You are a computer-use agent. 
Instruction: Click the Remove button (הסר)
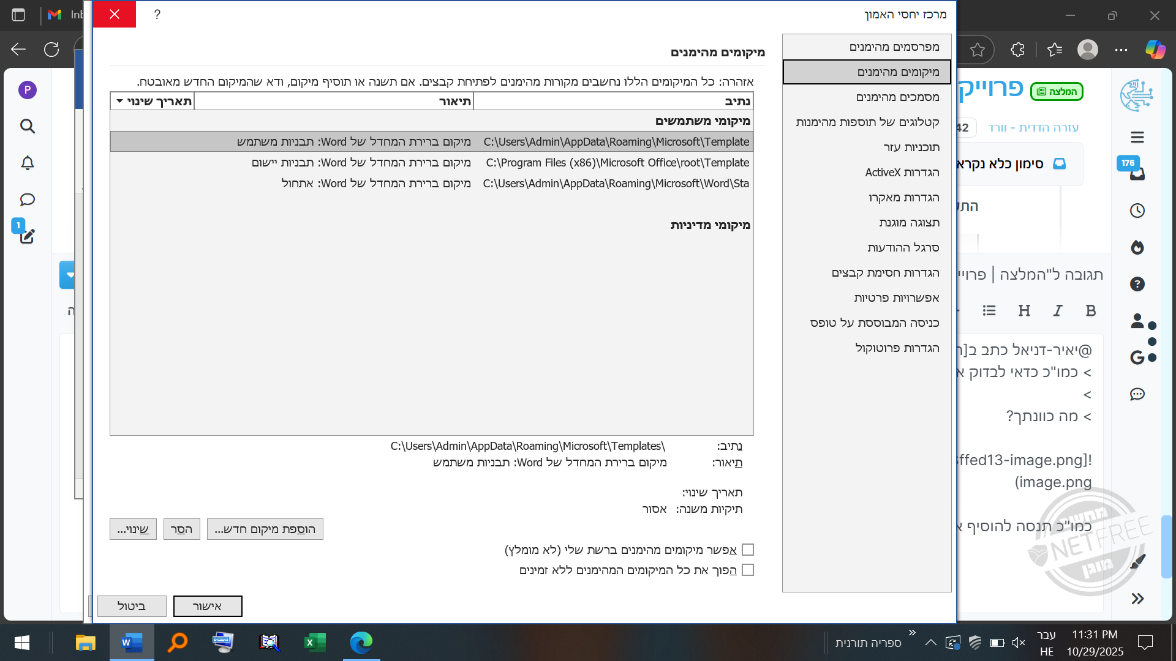coord(181,529)
